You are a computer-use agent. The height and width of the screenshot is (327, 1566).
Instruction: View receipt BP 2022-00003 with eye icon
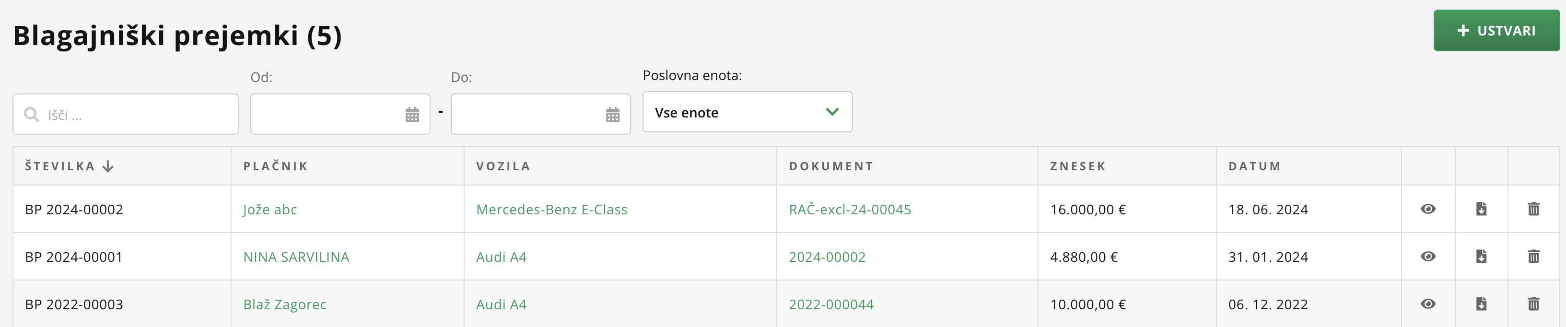1428,304
